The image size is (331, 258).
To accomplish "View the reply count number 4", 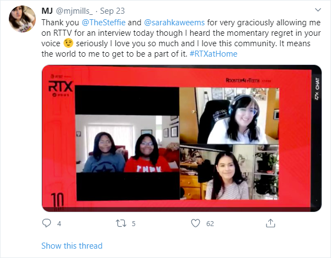I will pyautogui.click(x=59, y=223).
